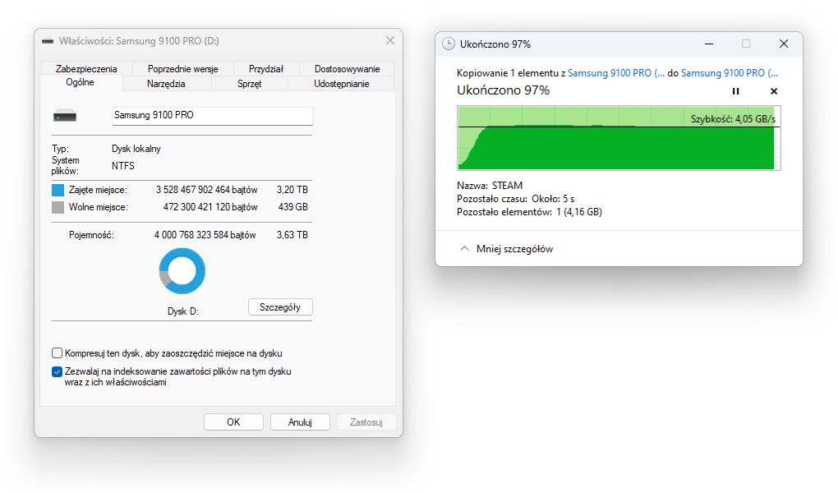
Task: Click the Nazwa: STEAM text
Action: coord(490,186)
